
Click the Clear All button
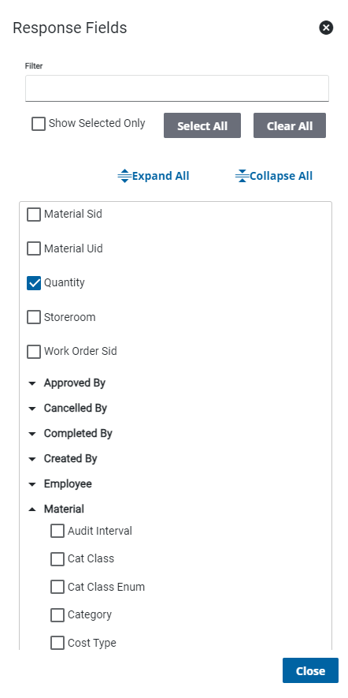290,125
